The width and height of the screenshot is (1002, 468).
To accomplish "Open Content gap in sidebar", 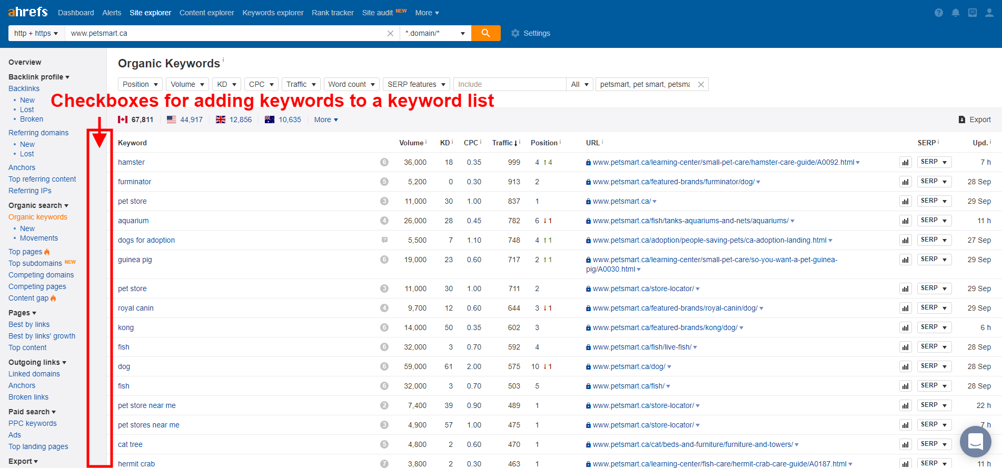I will 28,298.
